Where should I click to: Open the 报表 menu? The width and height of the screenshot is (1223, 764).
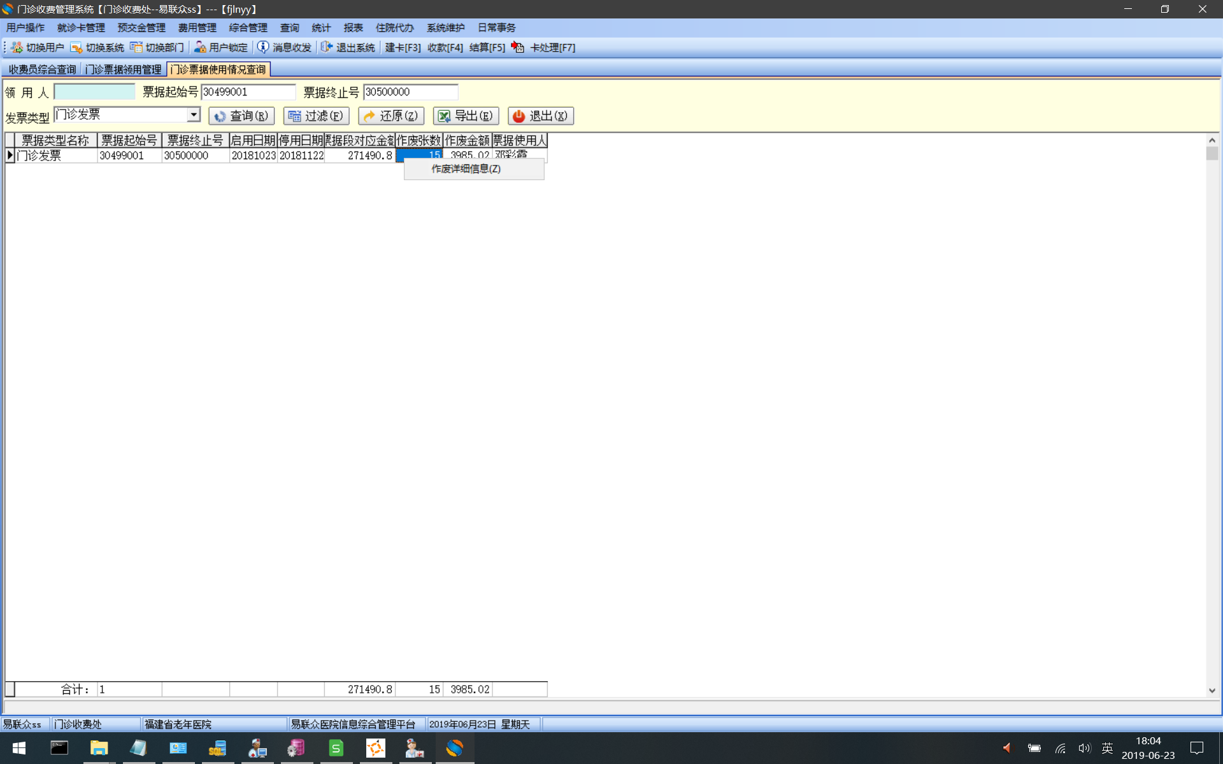coord(353,28)
